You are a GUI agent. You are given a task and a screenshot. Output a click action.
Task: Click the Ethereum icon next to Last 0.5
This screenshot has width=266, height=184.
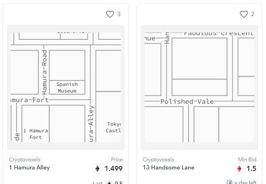point(109,183)
